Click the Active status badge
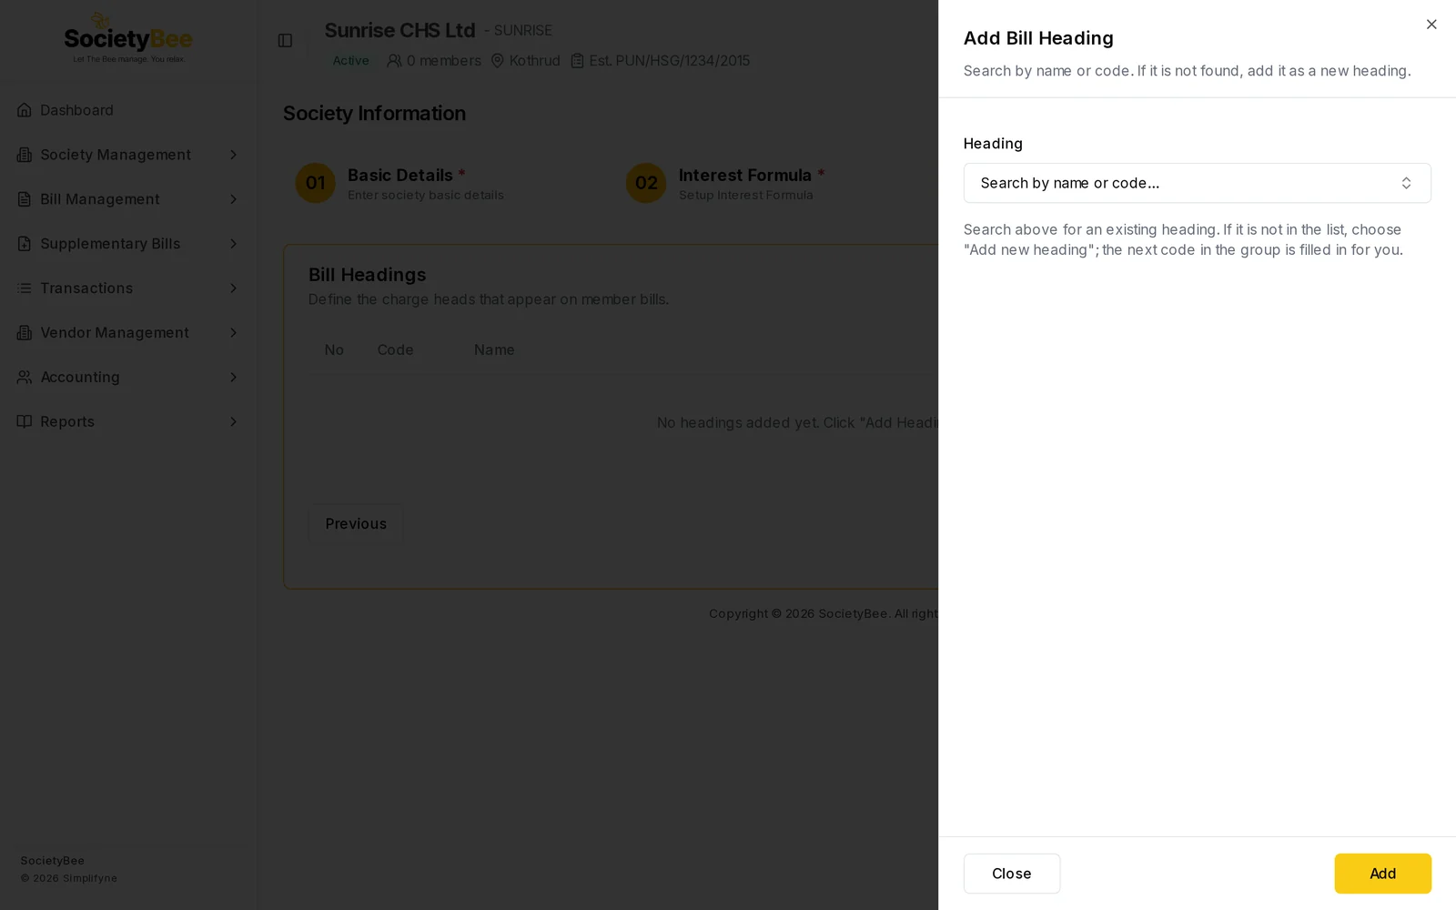 click(350, 61)
